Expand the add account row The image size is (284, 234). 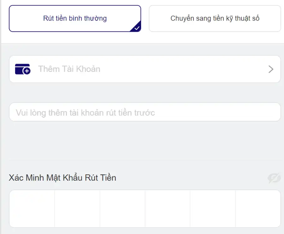coord(145,69)
